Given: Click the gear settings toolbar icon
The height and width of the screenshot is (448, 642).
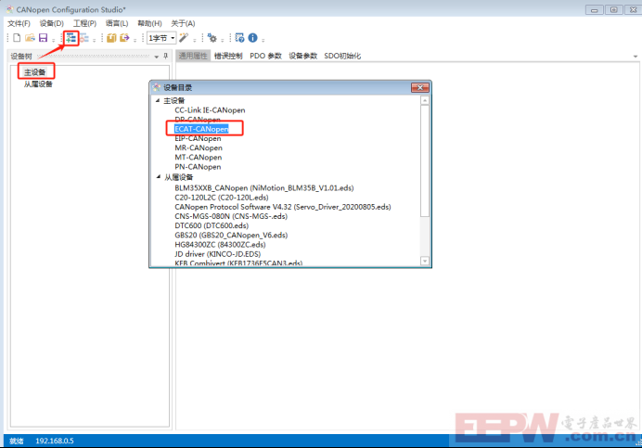Looking at the screenshot, I should coord(212,38).
